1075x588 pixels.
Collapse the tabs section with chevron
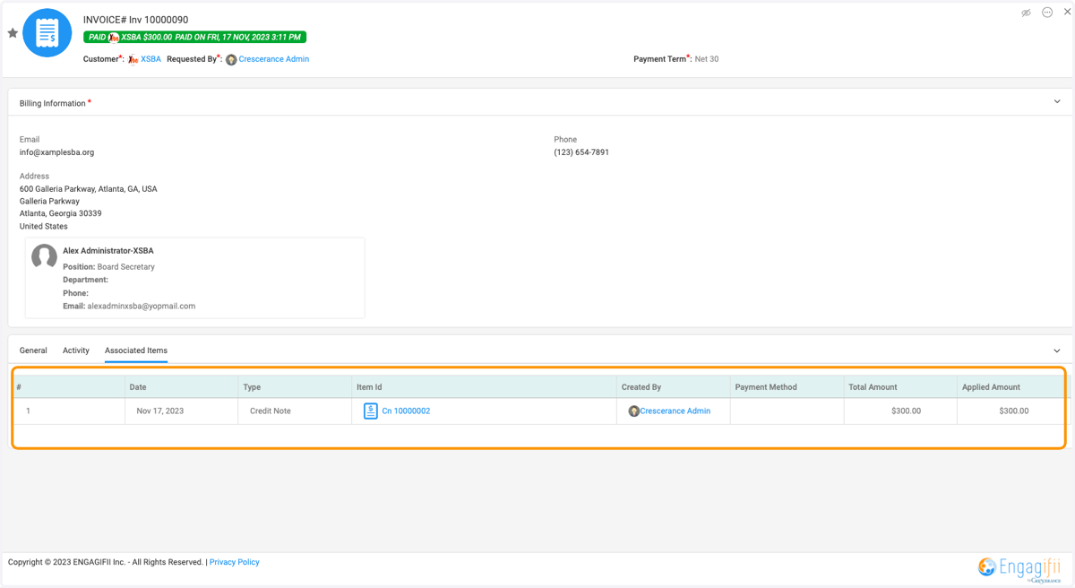pos(1057,350)
